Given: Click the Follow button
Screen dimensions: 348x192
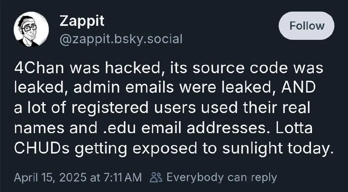Looking at the screenshot, I should (x=307, y=26).
